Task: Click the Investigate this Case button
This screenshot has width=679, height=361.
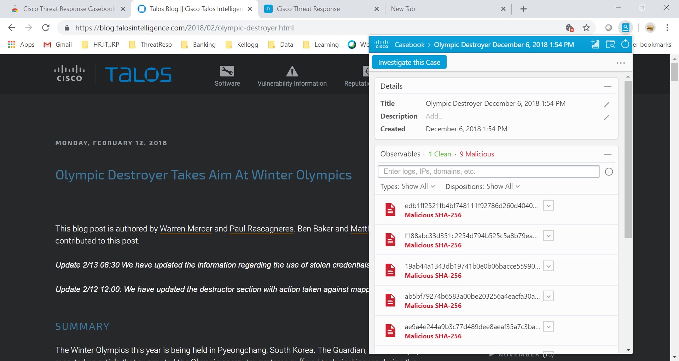Action: [x=409, y=62]
